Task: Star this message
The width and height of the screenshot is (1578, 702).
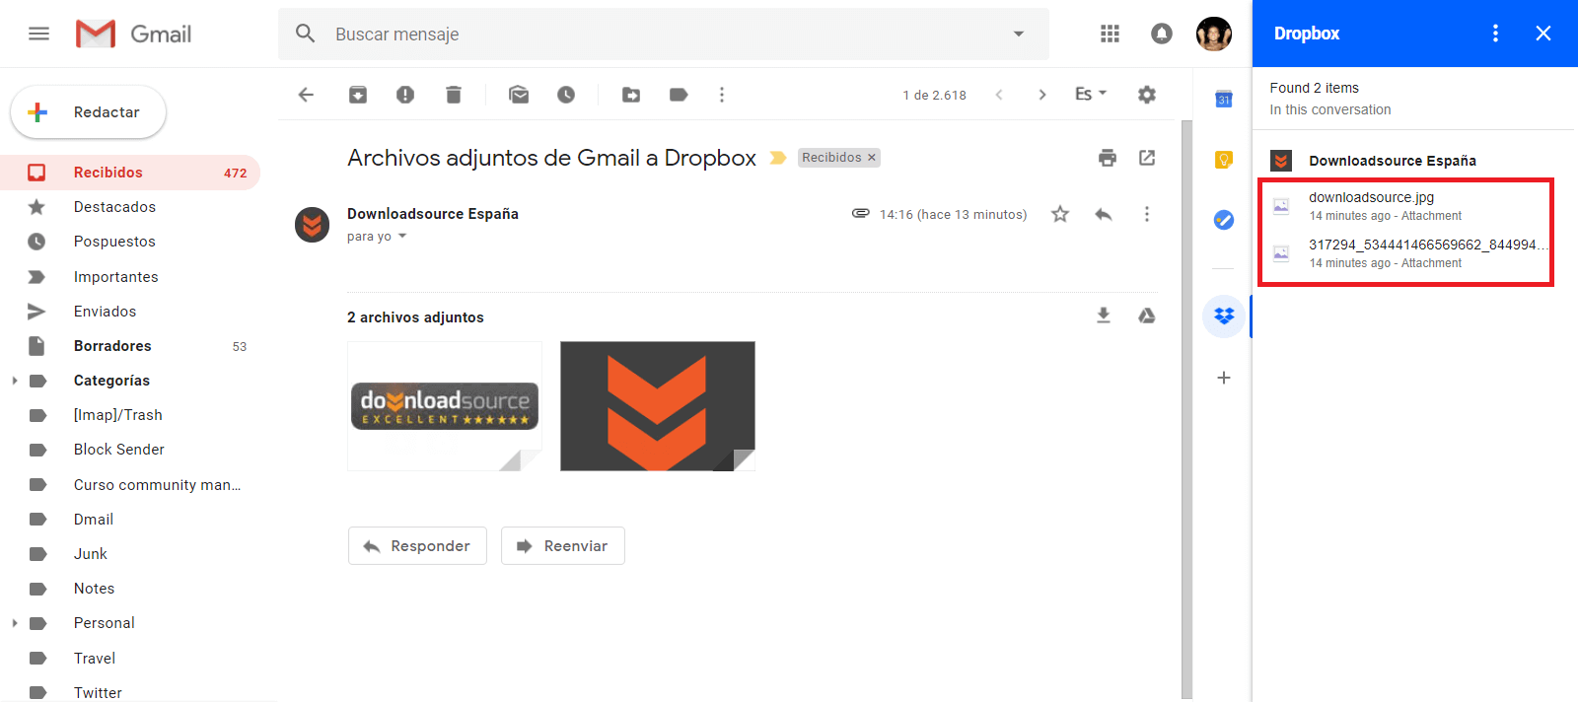Action: pyautogui.click(x=1060, y=214)
